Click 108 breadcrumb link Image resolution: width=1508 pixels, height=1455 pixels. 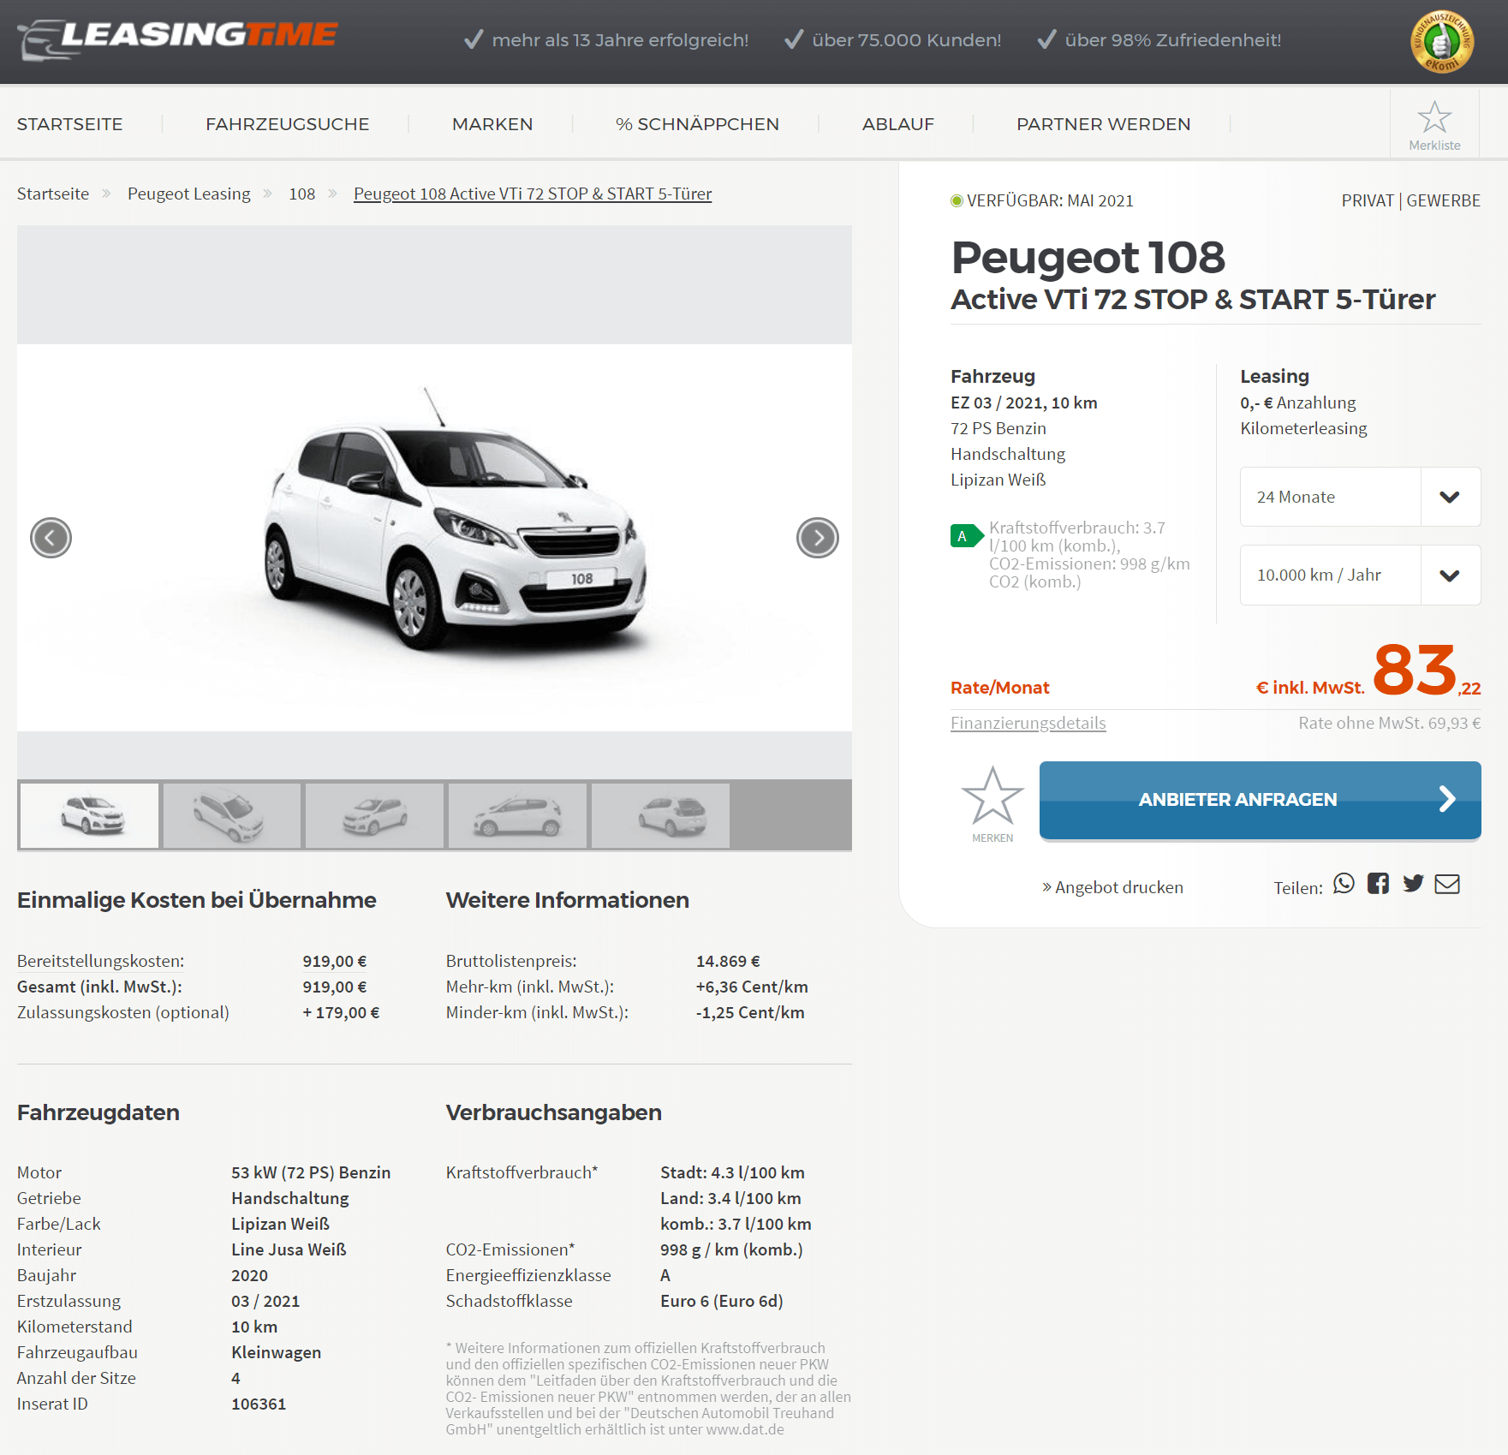tap(302, 194)
